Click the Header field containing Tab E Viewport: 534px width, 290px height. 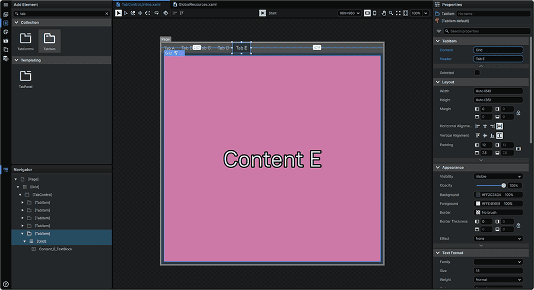498,59
